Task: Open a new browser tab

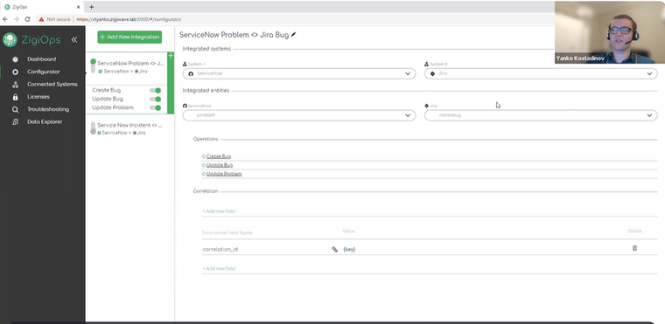Action: 91,7
